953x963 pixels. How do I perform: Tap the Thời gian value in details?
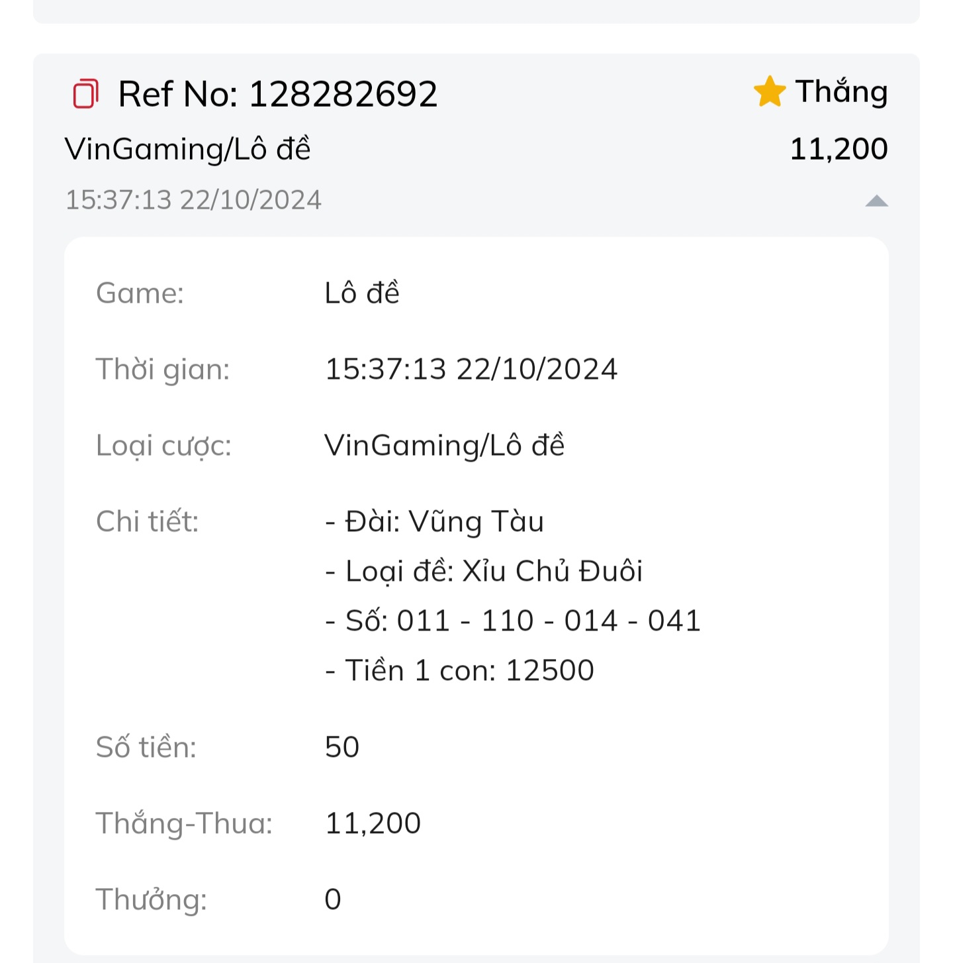pos(471,369)
